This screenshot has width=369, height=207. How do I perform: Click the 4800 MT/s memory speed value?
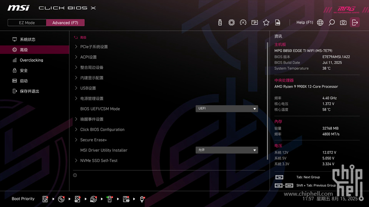[x=331, y=134]
